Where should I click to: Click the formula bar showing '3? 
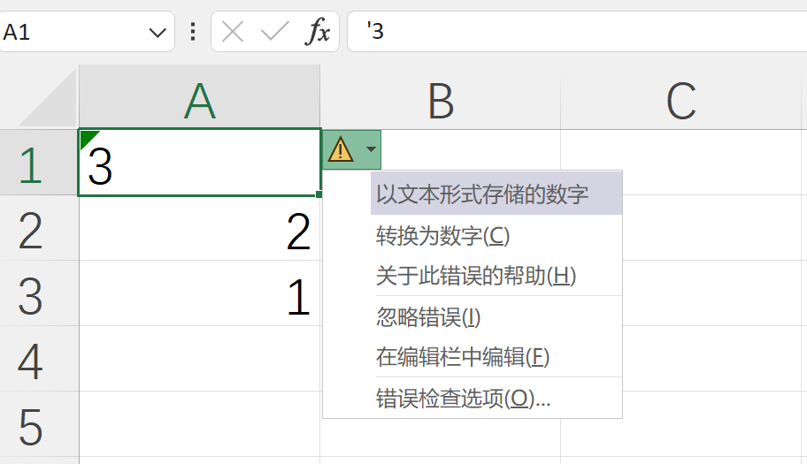tap(575, 33)
